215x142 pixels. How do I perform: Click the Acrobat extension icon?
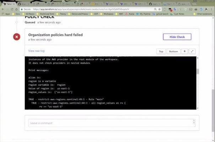pos(206,9)
